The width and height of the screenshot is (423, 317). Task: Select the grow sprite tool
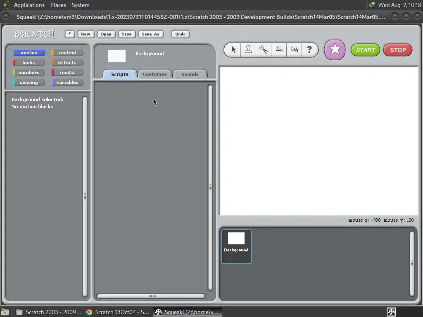(x=279, y=50)
